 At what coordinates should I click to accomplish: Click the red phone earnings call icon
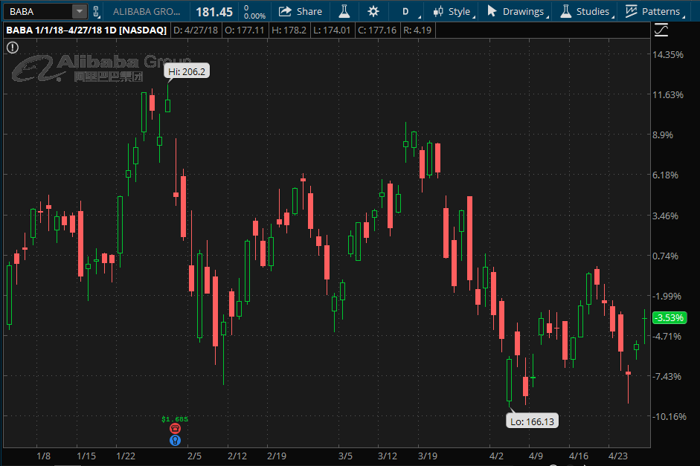click(175, 429)
